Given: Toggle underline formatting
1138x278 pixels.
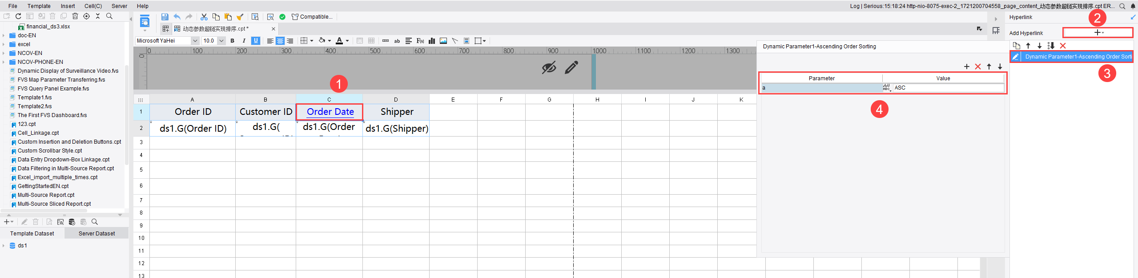Looking at the screenshot, I should pos(256,41).
